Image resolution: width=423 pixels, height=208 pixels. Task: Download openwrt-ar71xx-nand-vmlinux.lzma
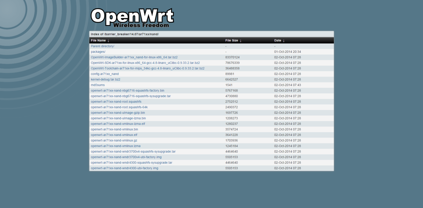point(116,146)
